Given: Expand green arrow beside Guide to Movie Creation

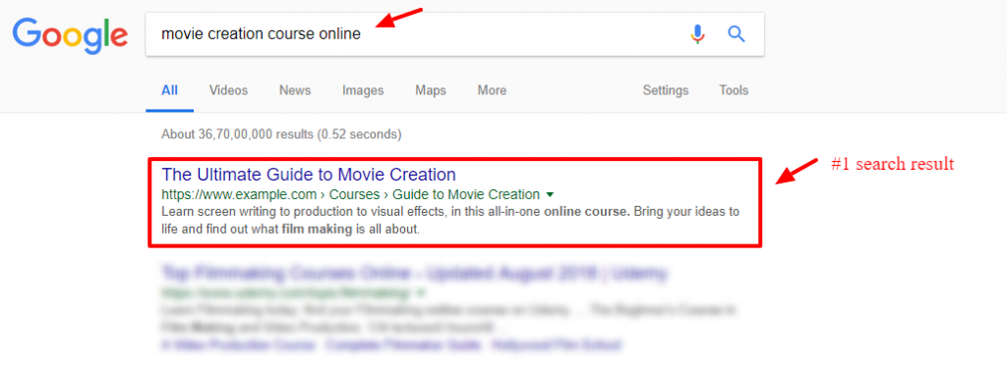Looking at the screenshot, I should point(550,194).
